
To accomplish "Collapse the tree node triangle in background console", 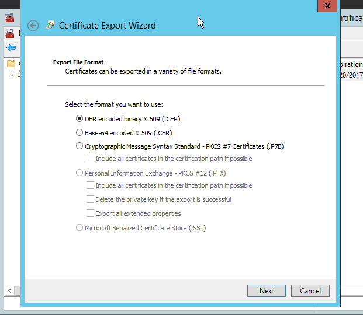I will point(12,75).
